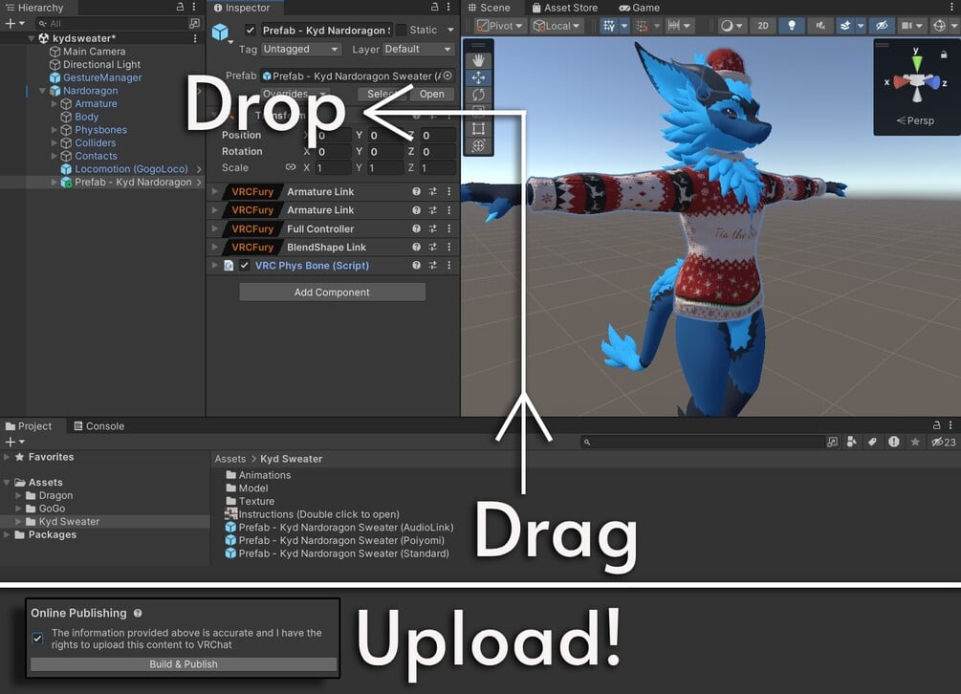This screenshot has width=961, height=694.
Task: Toggle Scene lighting lightbulb icon
Action: click(x=791, y=25)
